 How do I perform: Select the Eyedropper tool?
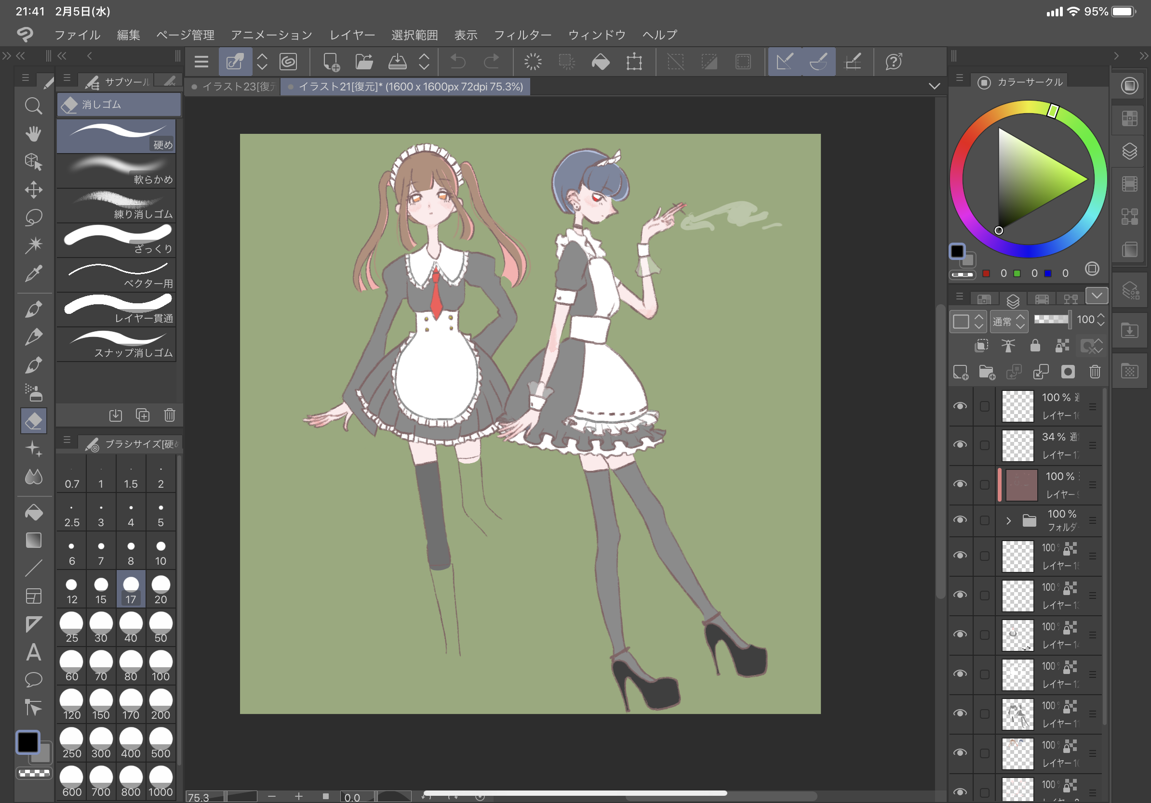(x=33, y=273)
